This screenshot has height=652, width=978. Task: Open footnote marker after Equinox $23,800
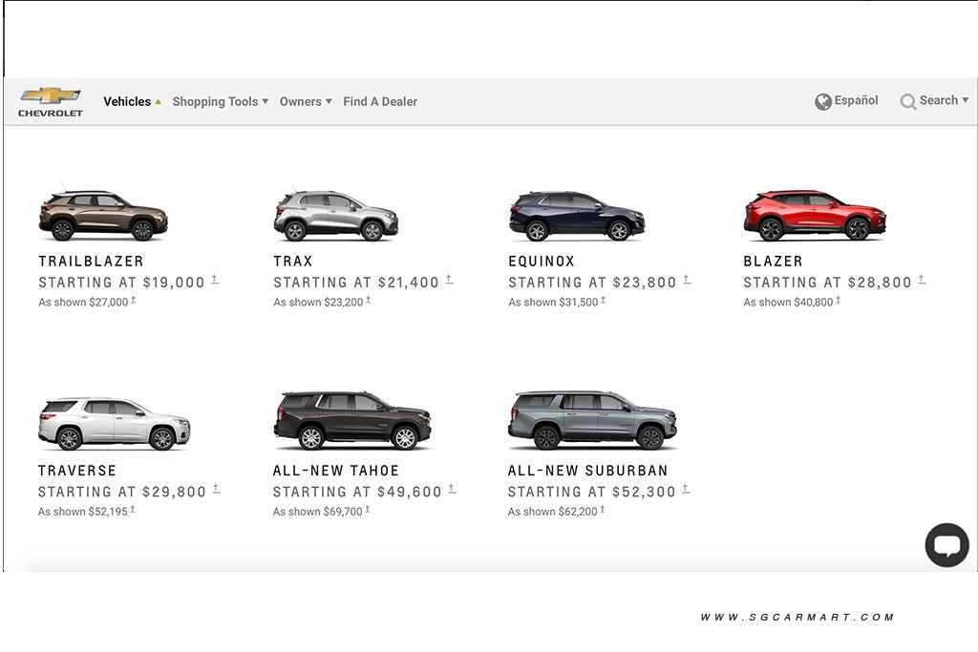[687, 280]
